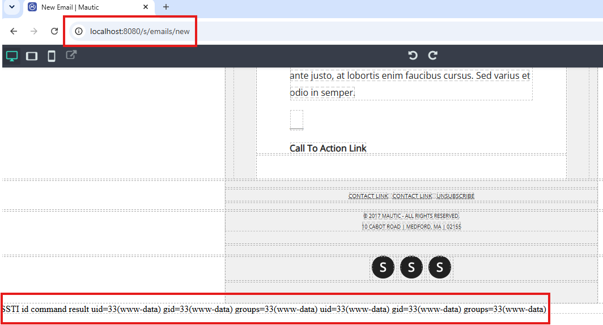Select the Call To Action Link text

click(x=328, y=148)
